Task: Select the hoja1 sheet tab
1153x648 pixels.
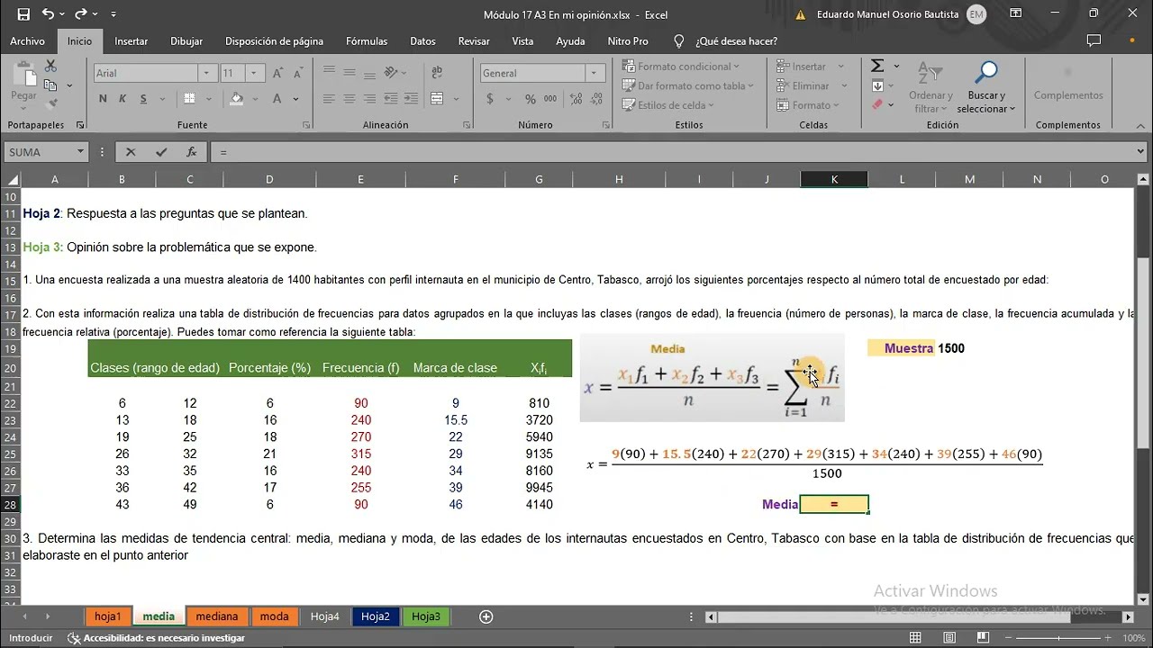Action: coord(108,616)
